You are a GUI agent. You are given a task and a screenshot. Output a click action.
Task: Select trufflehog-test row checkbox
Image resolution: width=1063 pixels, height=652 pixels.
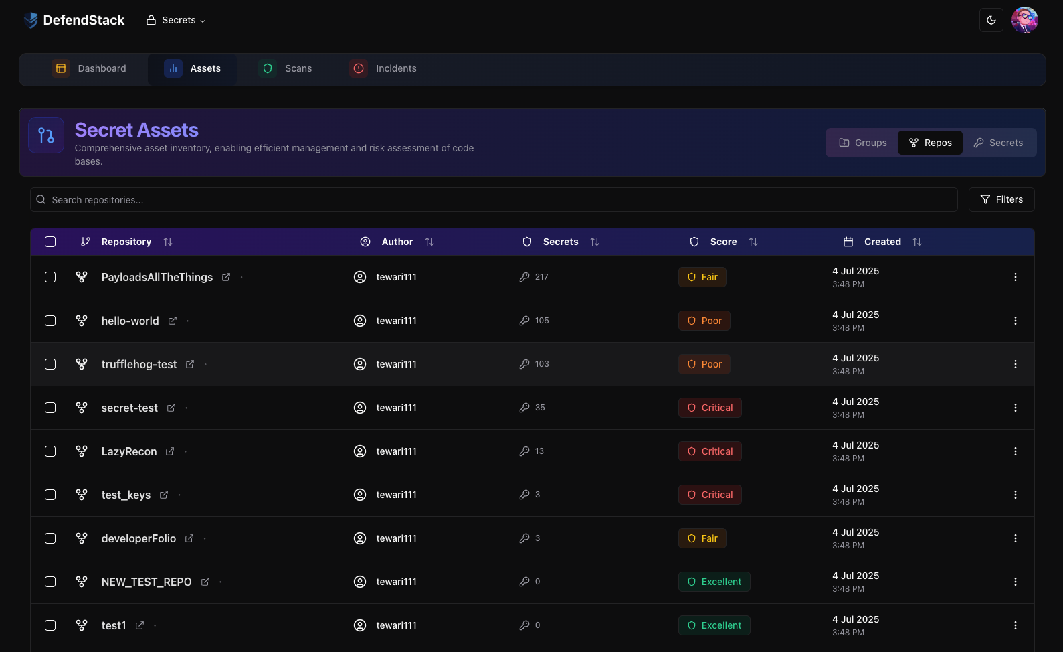tap(50, 364)
